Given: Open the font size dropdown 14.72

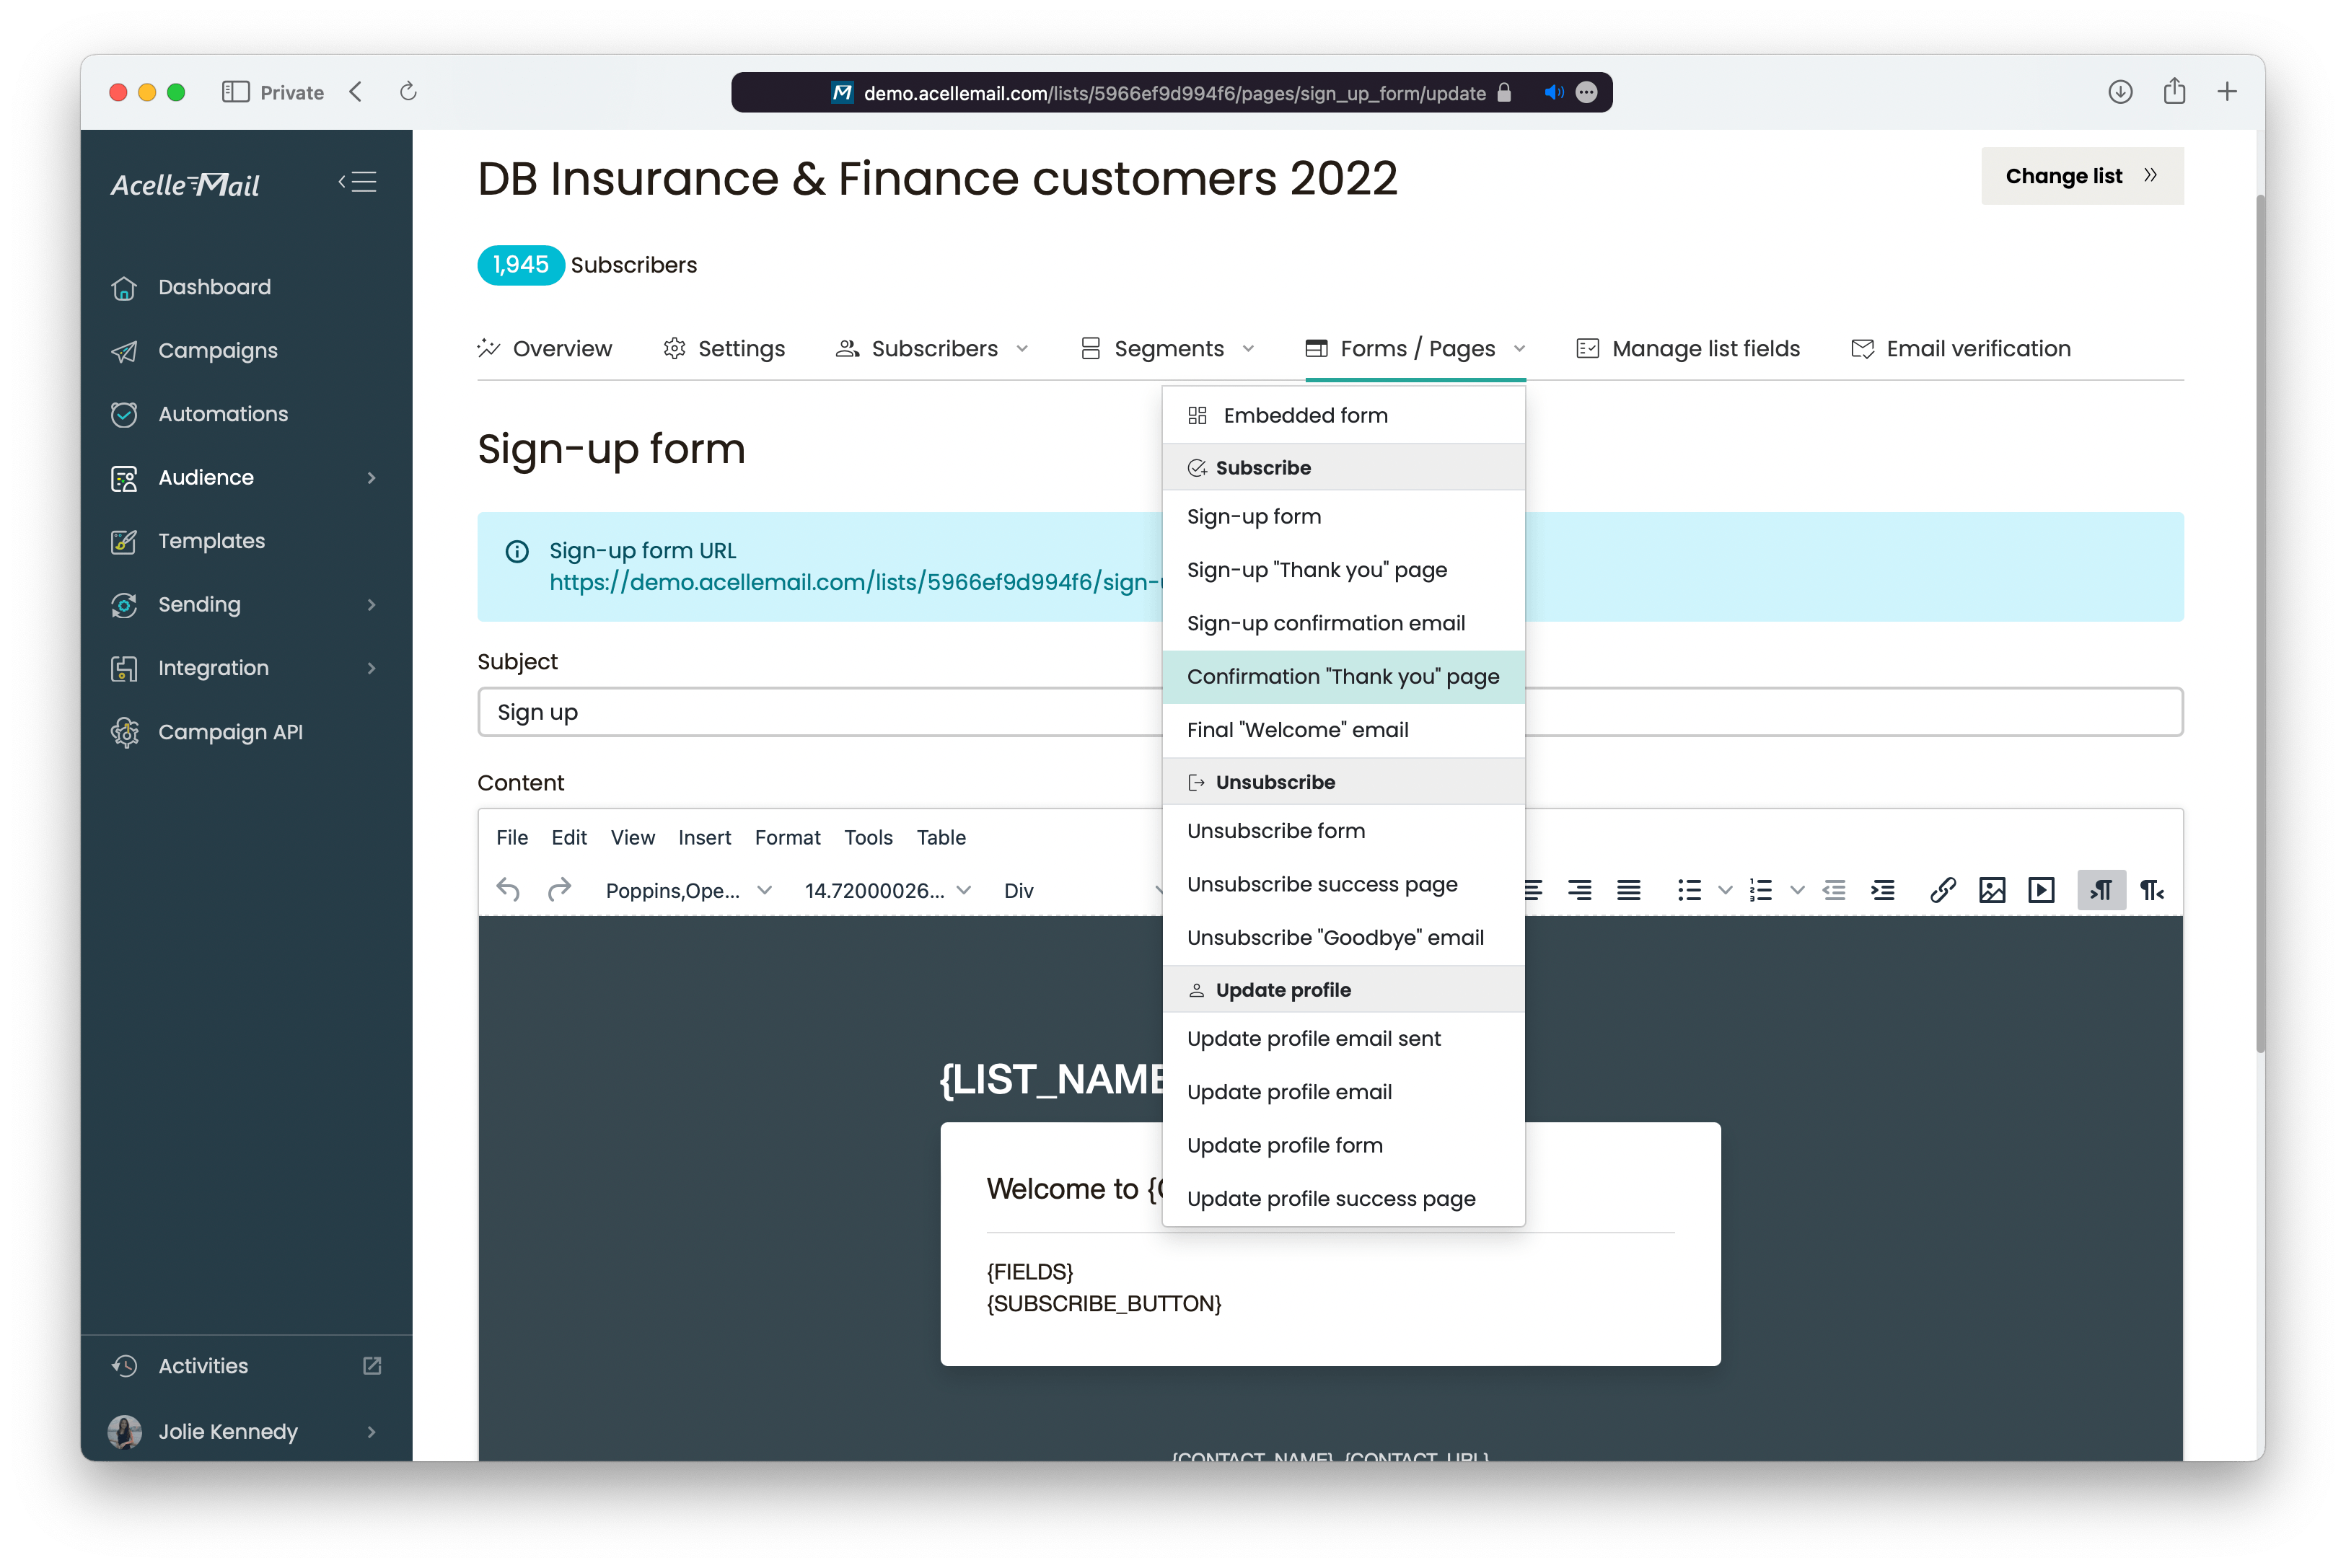Looking at the screenshot, I should (x=888, y=890).
